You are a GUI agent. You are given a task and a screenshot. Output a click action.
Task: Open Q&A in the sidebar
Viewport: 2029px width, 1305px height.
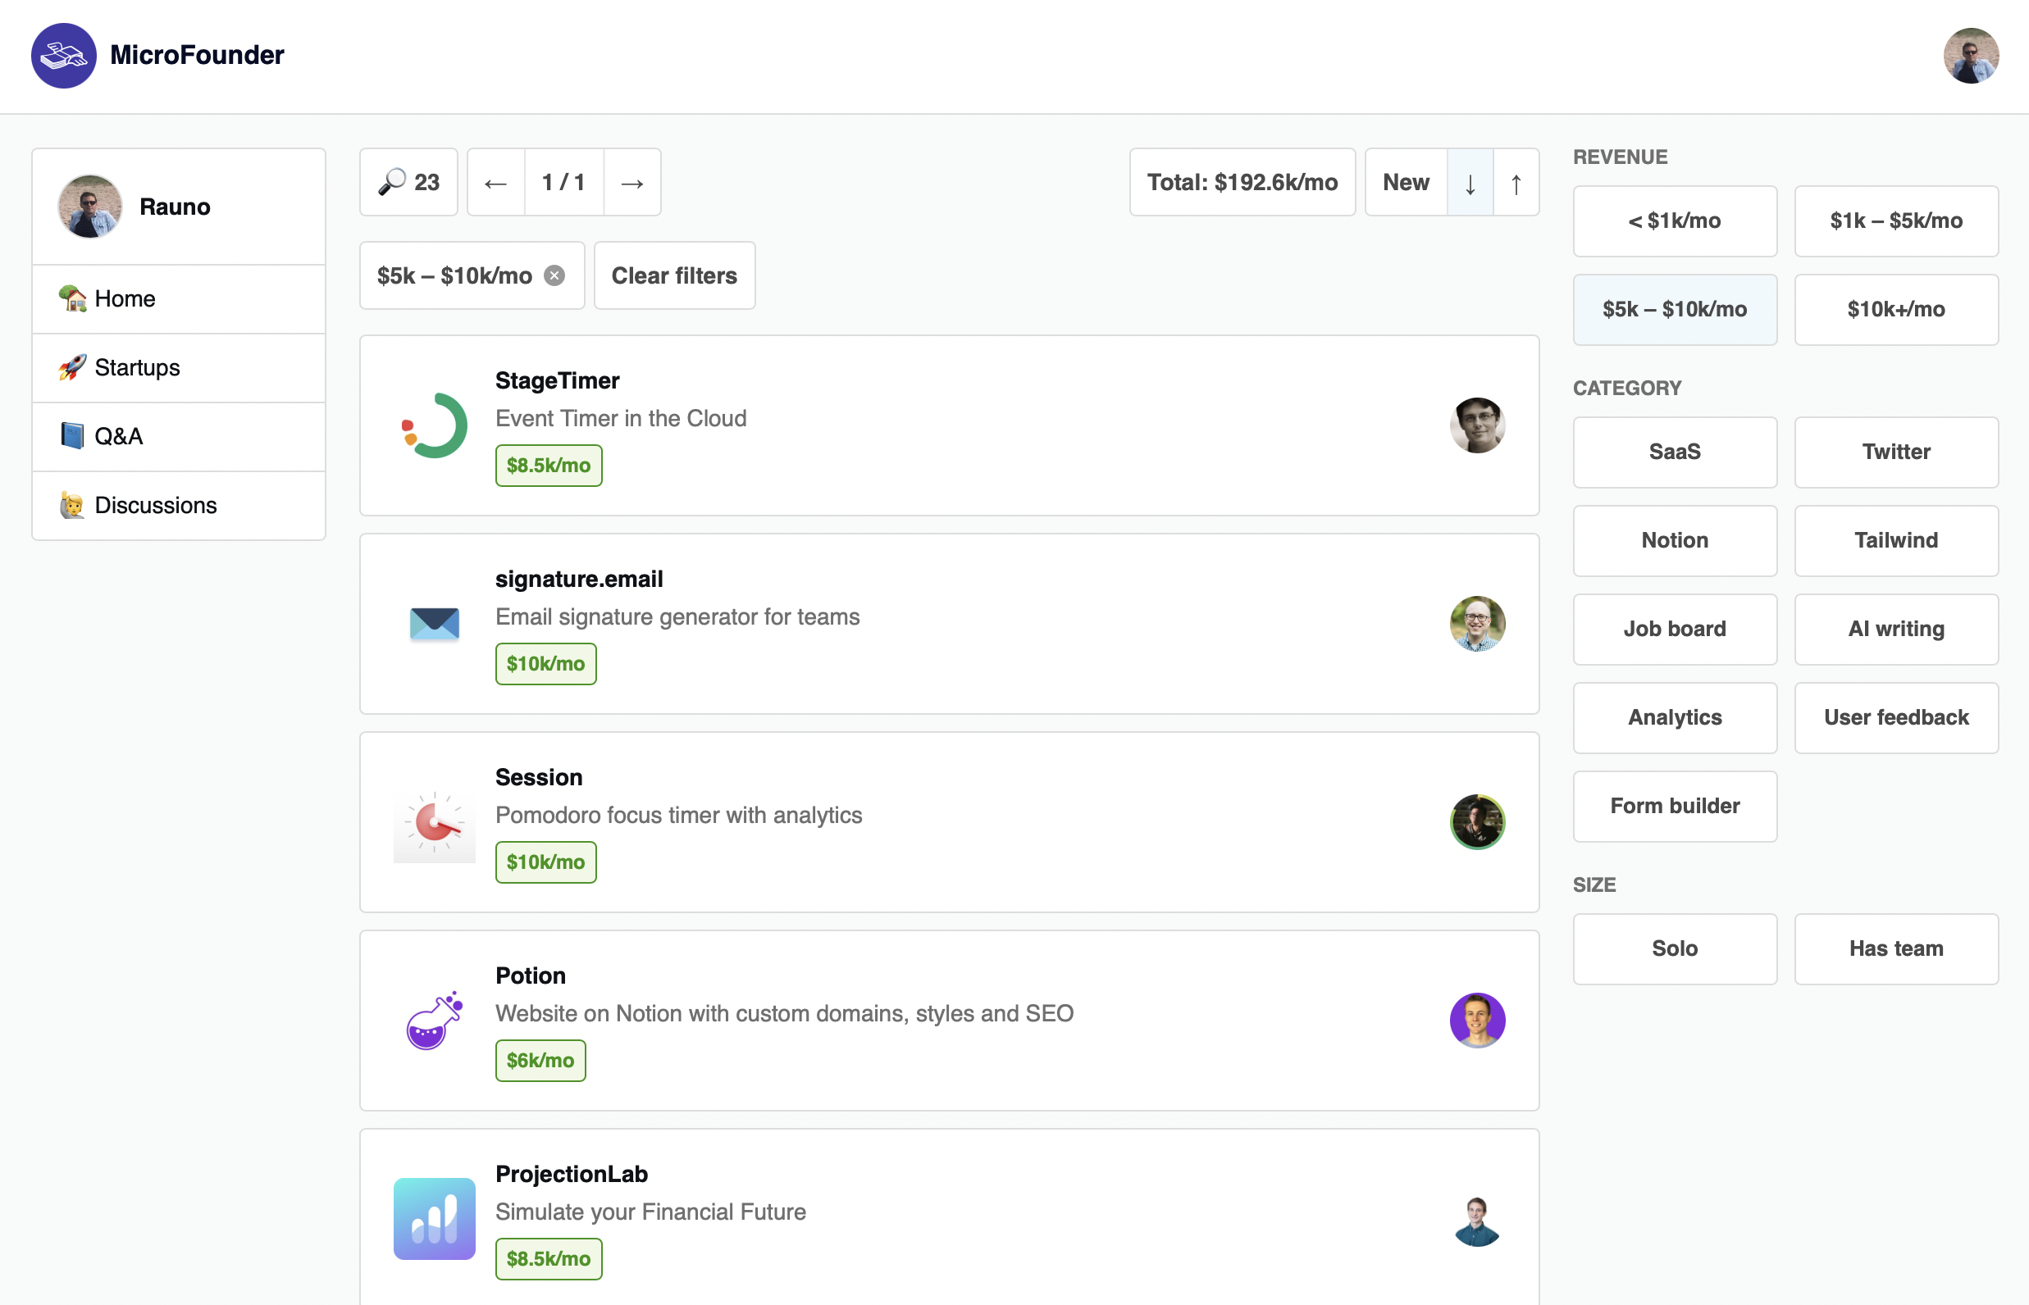(x=179, y=436)
